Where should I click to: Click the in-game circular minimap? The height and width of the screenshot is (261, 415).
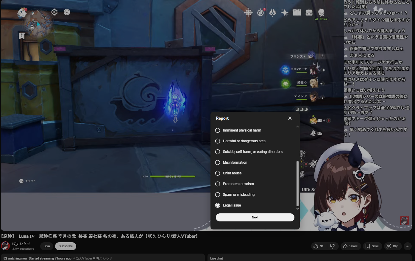click(x=38, y=24)
